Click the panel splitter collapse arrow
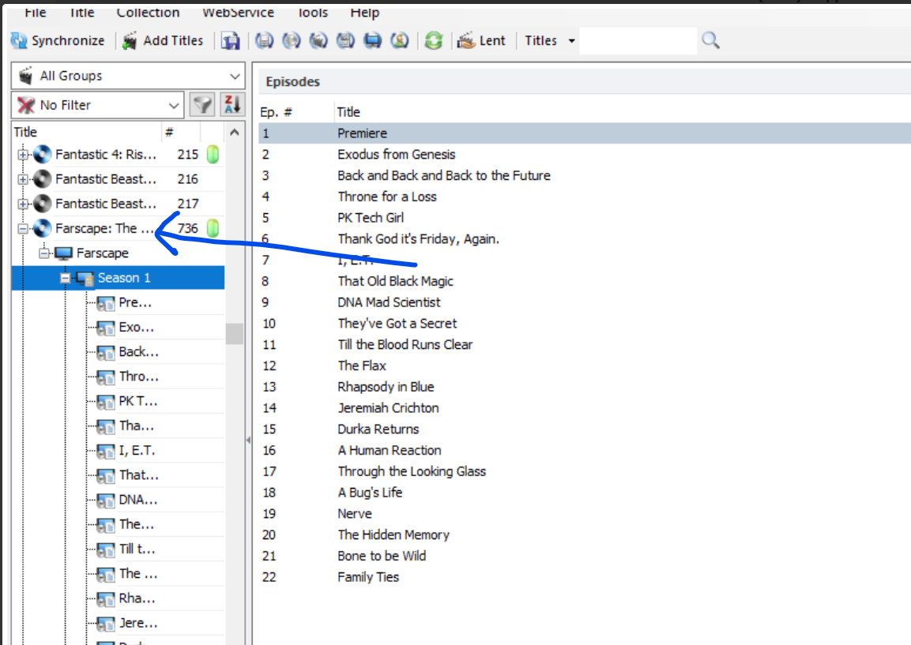 point(249,440)
